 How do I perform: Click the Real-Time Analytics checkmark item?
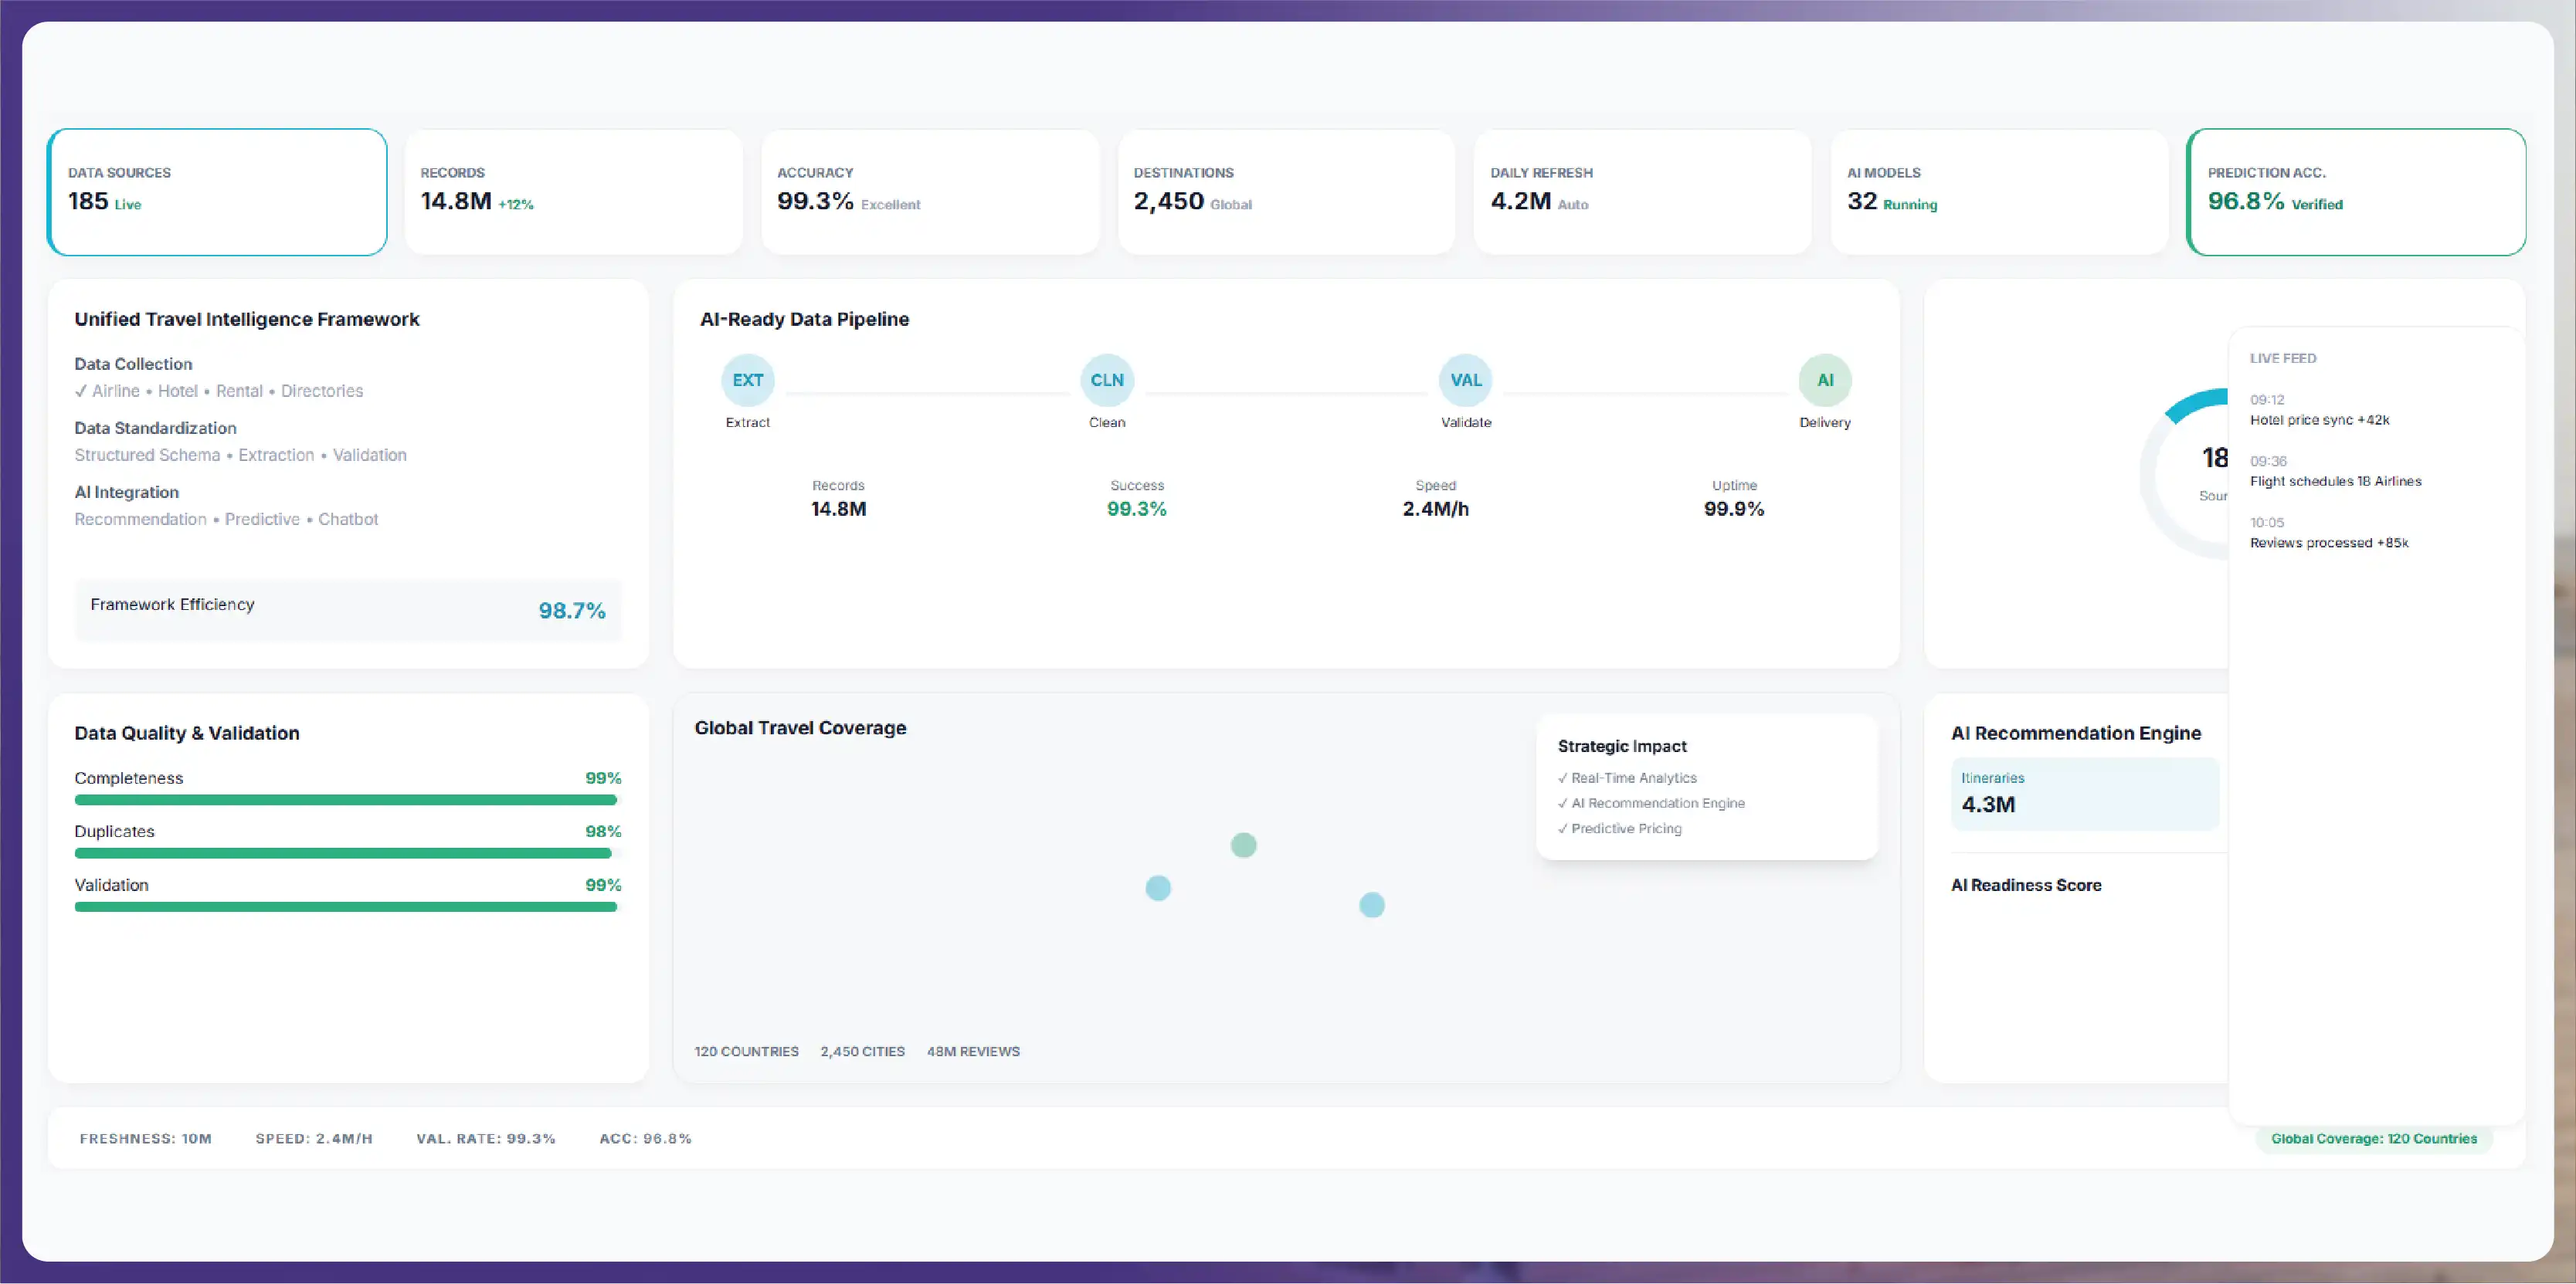click(1627, 778)
